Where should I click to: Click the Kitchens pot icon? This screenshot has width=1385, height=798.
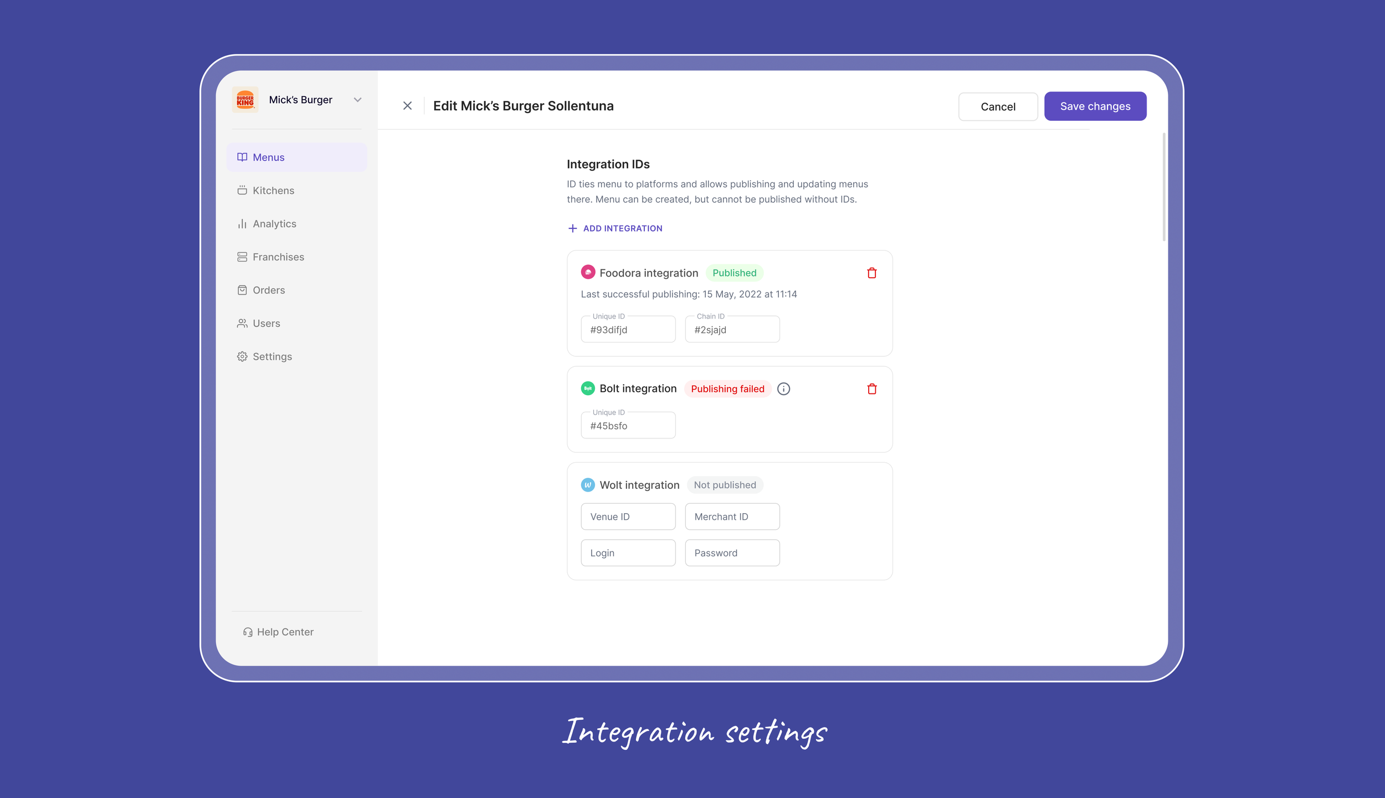coord(242,191)
